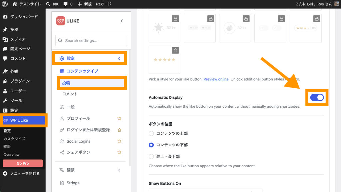This screenshot has width=341, height=192.
Task: Open the 設定 submenu under WP ULike
Action: (x=7, y=131)
